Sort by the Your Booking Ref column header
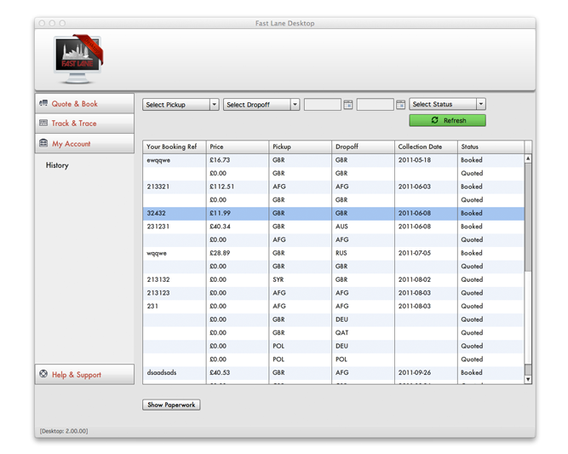The height and width of the screenshot is (454, 568). (x=175, y=147)
